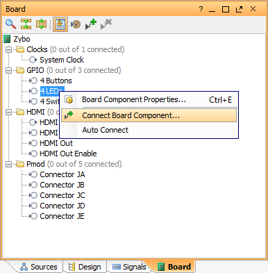Click the Collapse All toolbar icon
The width and height of the screenshot is (268, 273).
tap(26, 24)
